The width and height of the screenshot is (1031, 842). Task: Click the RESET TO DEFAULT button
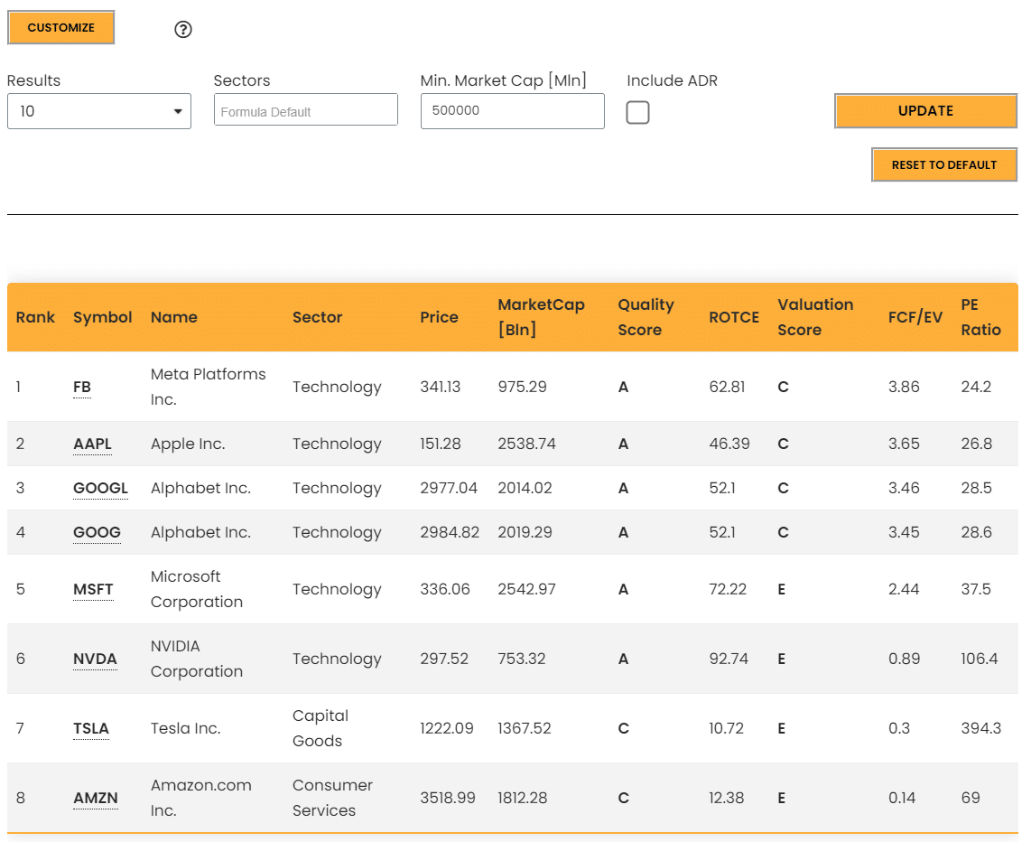944,164
